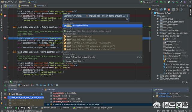Move to the previous frame with up arrow
Viewport: 192px width, 112px height.
(x=38, y=94)
